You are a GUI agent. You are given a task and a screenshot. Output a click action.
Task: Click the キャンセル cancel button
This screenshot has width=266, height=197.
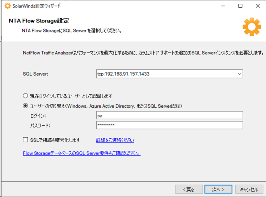point(249,189)
